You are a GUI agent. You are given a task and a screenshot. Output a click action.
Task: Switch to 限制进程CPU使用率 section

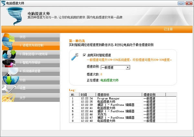[x=31, y=54]
